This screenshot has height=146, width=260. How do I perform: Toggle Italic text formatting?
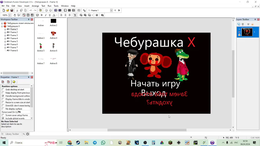click(46, 15)
